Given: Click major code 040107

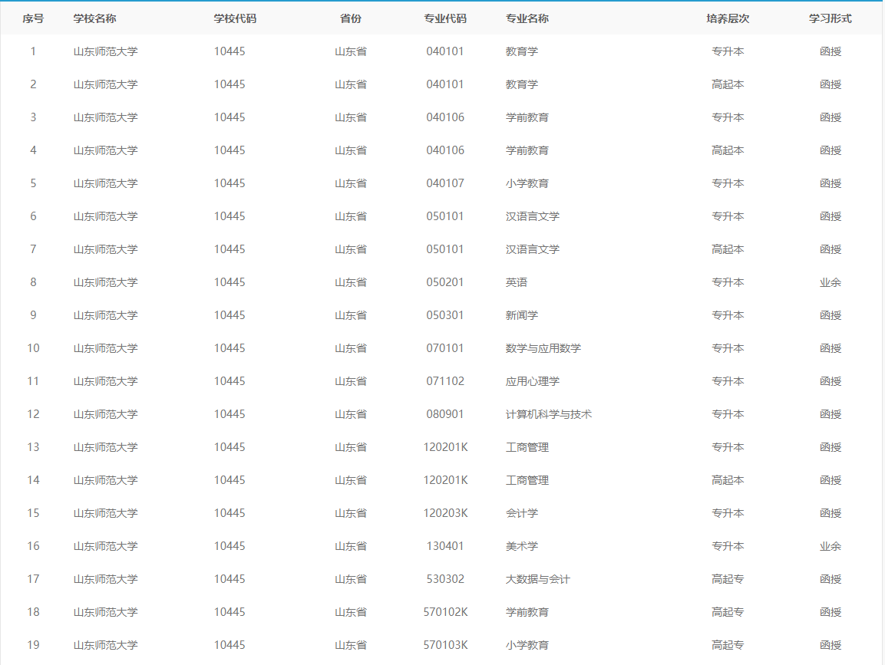Looking at the screenshot, I should 445,183.
